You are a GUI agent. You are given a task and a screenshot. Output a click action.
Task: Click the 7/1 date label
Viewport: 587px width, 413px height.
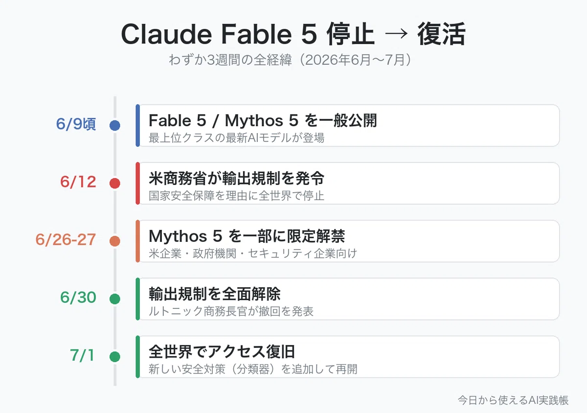[x=82, y=355]
